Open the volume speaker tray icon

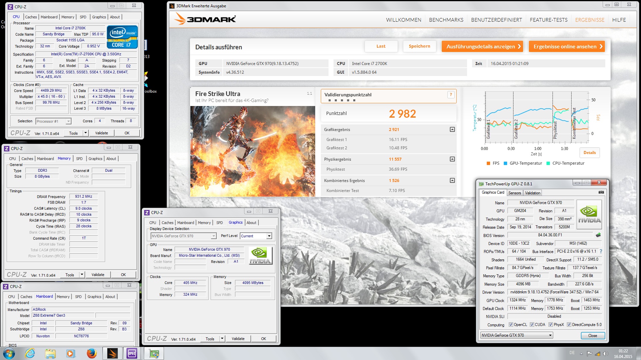(605, 354)
